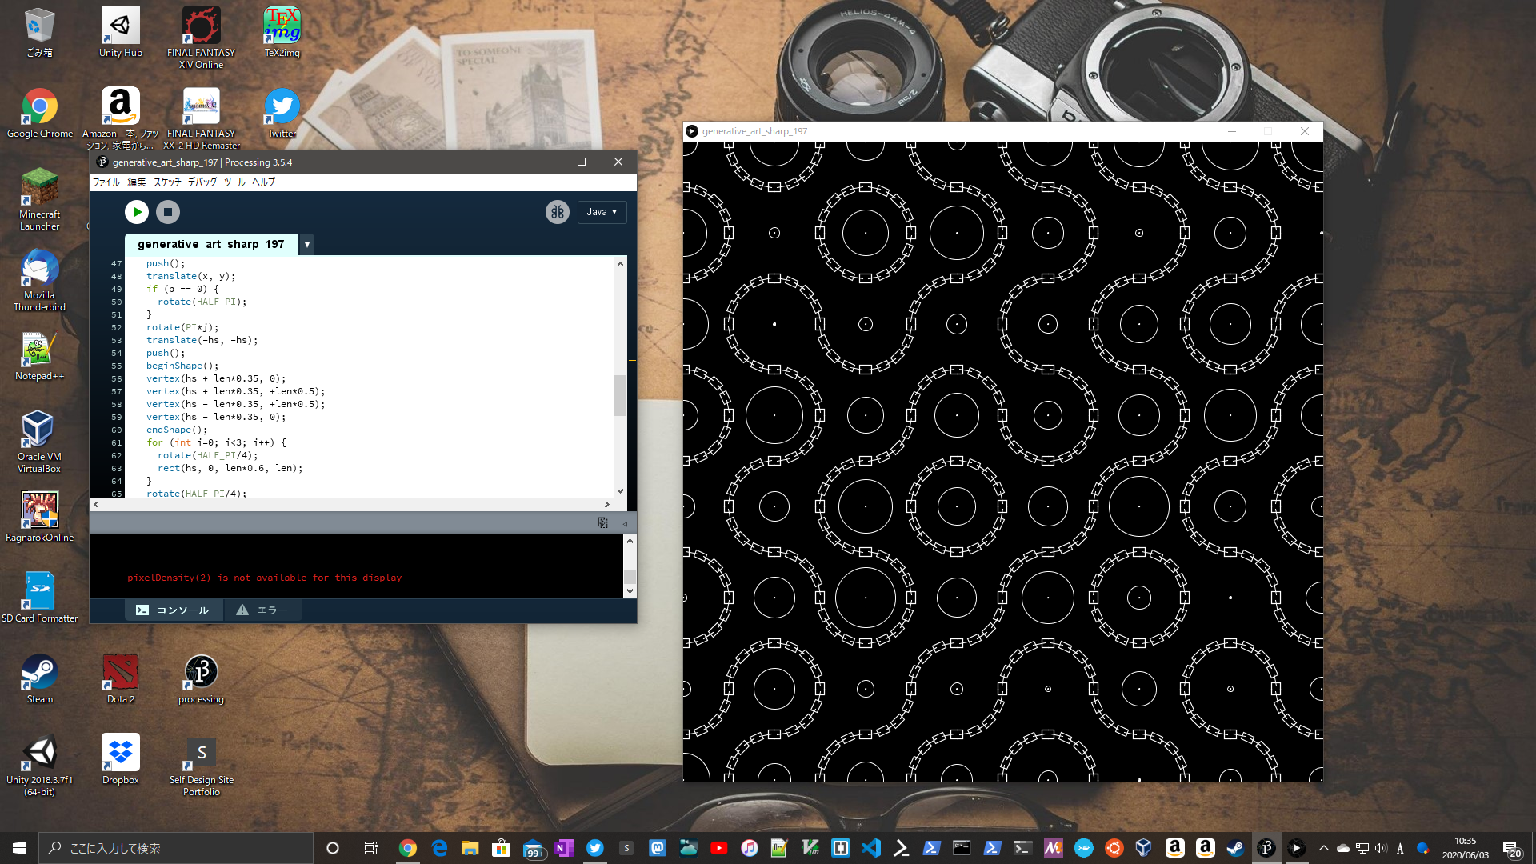Switch IME input mode in the system tray
This screenshot has height=864, width=1536.
click(1399, 847)
